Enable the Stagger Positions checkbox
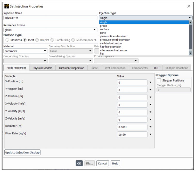 159,80
